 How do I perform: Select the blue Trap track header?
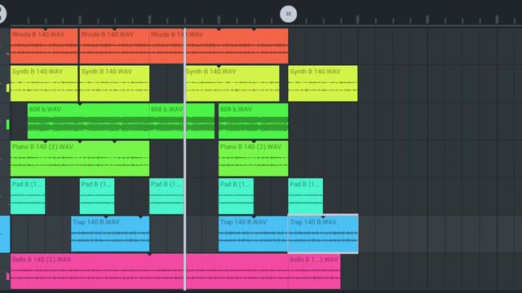click(x=5, y=234)
